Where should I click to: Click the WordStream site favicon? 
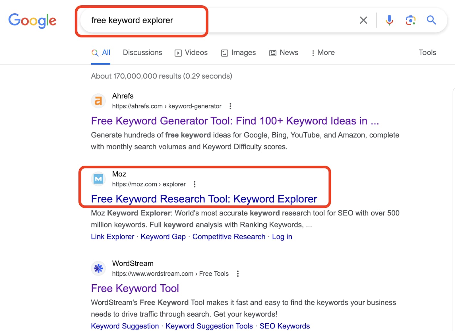[98, 268]
